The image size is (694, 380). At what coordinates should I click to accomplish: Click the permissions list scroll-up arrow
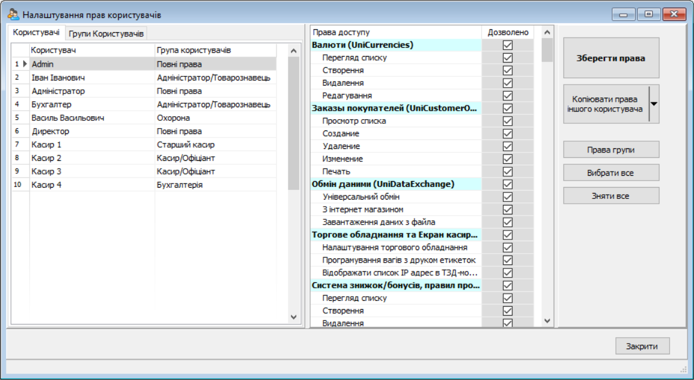pos(547,32)
